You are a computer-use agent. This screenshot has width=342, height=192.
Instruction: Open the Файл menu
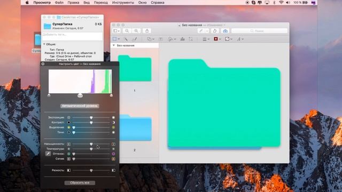coord(59,3)
